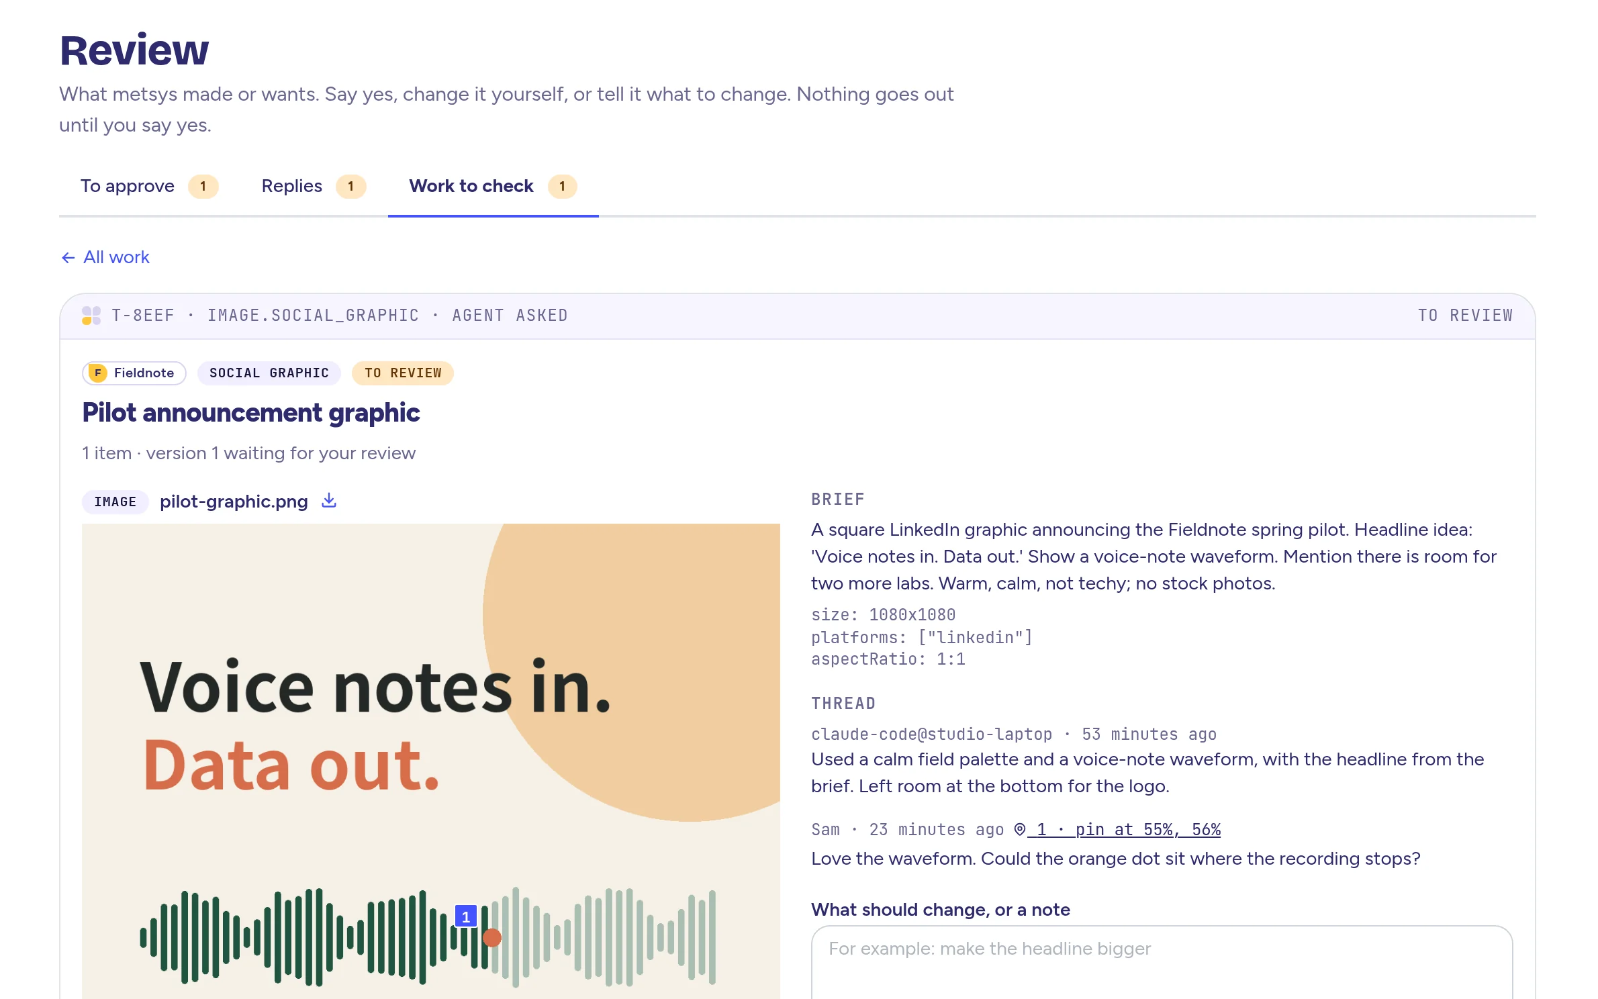Screen dimensions: 1598x999
Task: Click the AGENT ASKED label in header
Action: click(x=510, y=316)
